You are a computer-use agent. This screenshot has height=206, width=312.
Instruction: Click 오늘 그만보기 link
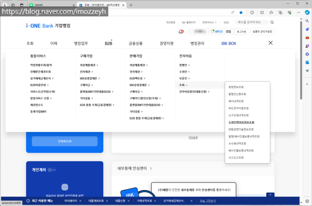[207, 201]
